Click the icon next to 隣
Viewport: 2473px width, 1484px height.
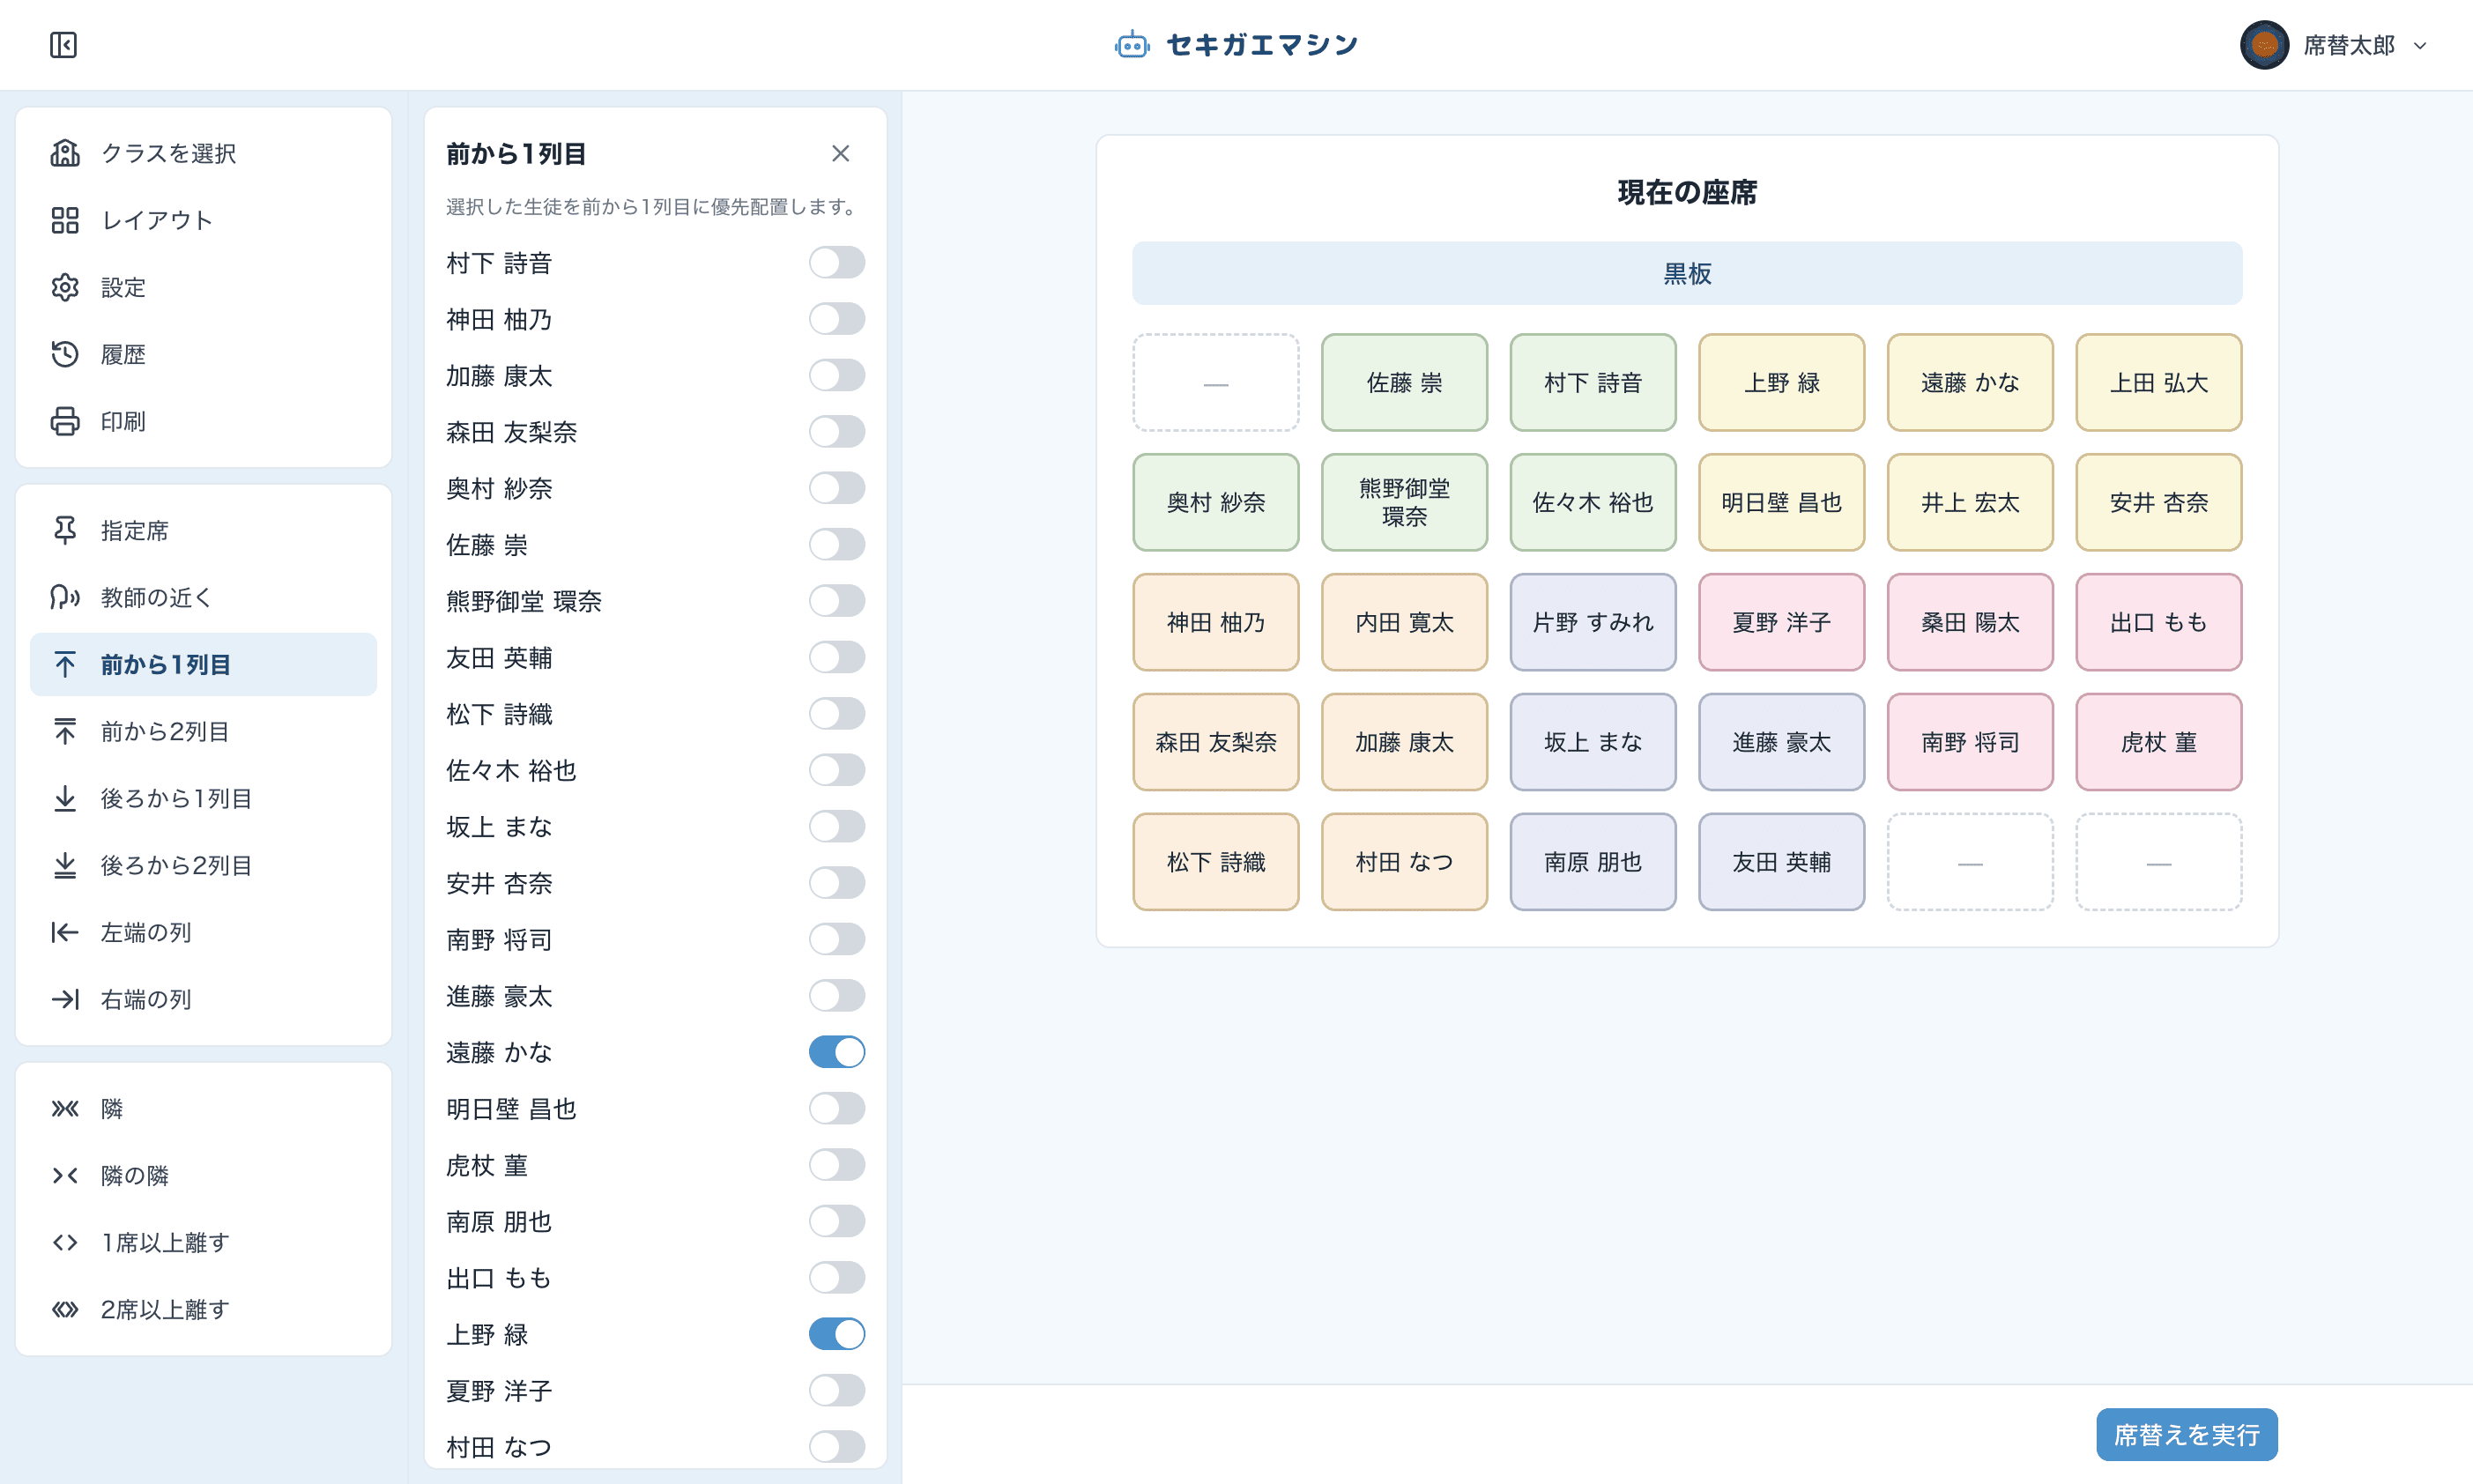[x=65, y=1108]
